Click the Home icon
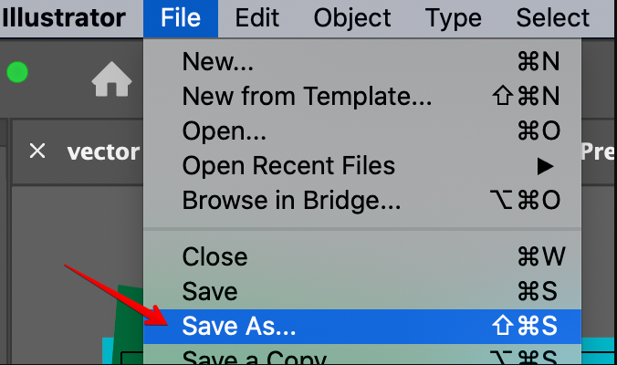Screen dimensions: 617x365 [x=111, y=81]
